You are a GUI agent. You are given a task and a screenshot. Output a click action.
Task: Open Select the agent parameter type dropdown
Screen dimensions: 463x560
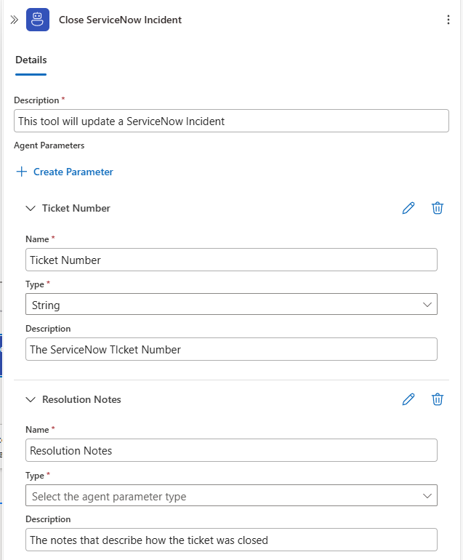click(231, 495)
